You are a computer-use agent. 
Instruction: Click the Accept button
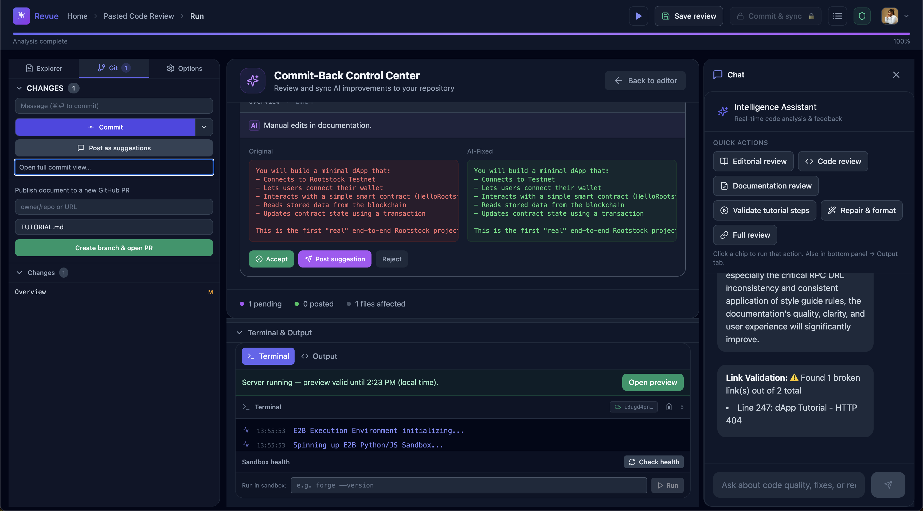271,259
